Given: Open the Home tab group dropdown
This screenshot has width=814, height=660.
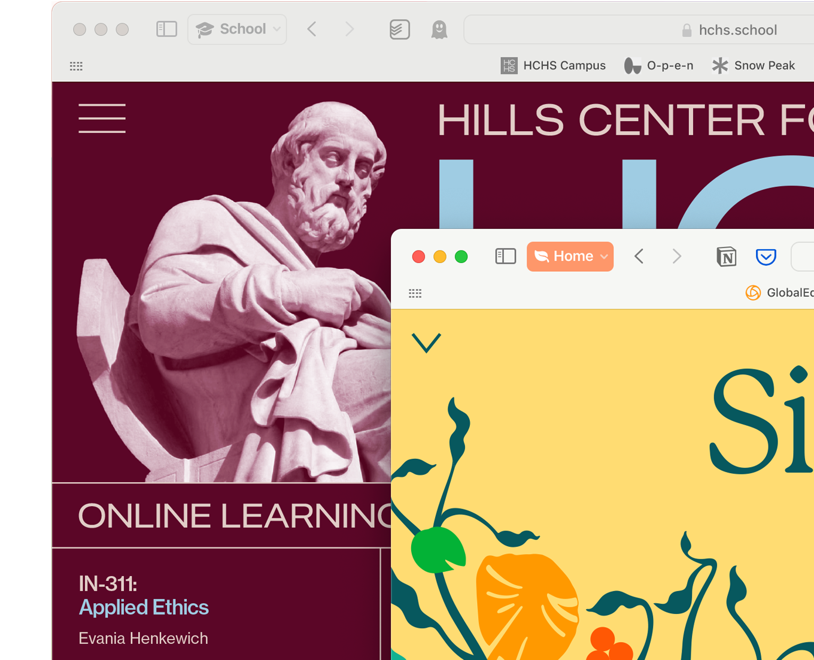Looking at the screenshot, I should [570, 256].
